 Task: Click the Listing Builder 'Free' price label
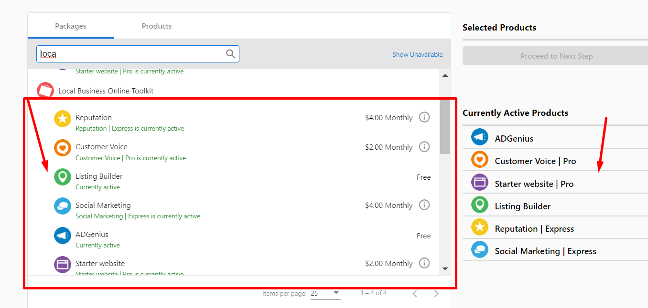(x=424, y=177)
